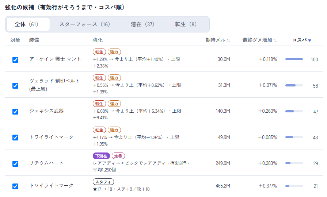Click ヴェラッド 刻印ベルト (最上級) name
327x197 pixels.
coord(54,85)
